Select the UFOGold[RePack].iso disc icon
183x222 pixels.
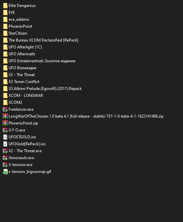pos(5,144)
